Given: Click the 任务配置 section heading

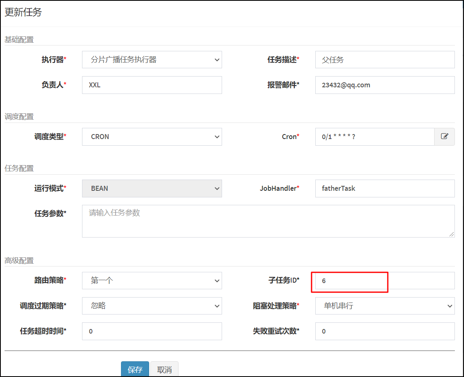Looking at the screenshot, I should tap(19, 168).
